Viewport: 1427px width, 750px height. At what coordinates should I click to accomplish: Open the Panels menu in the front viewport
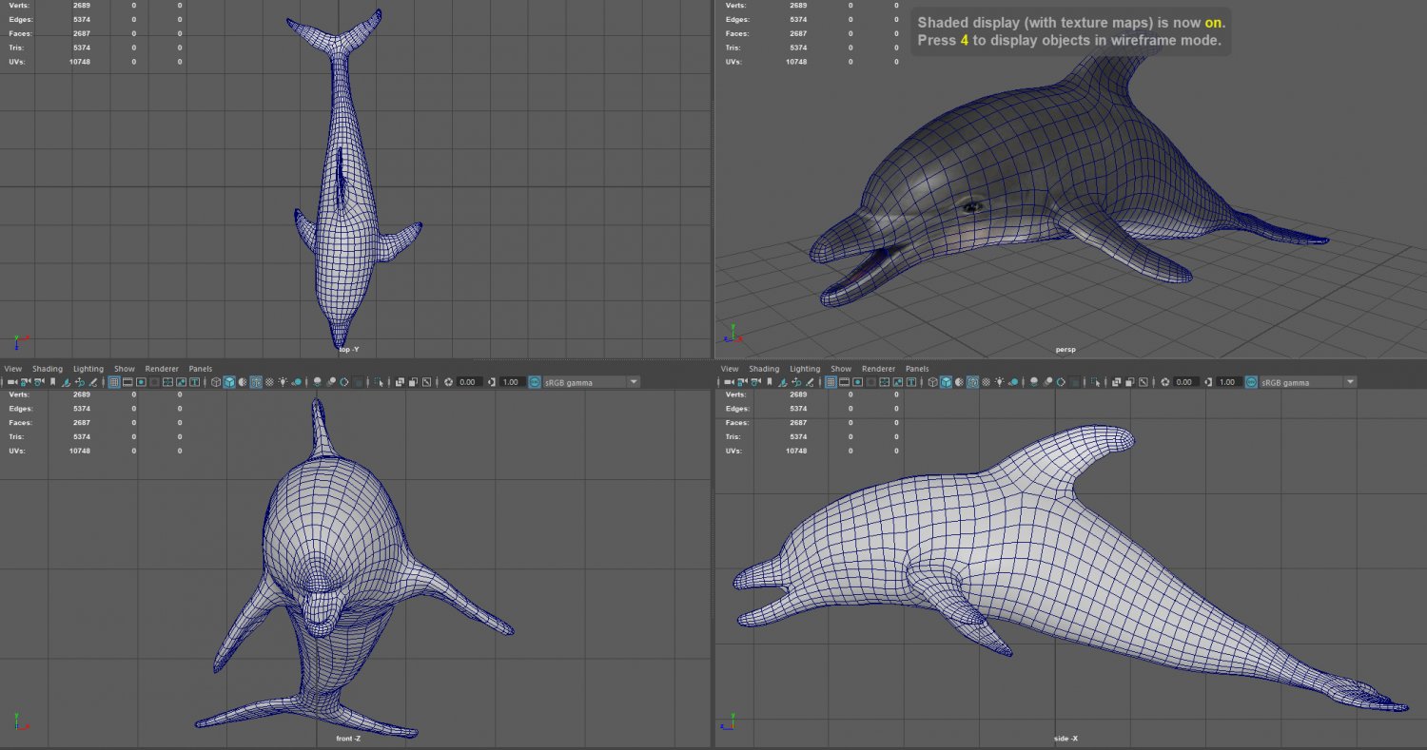point(200,369)
